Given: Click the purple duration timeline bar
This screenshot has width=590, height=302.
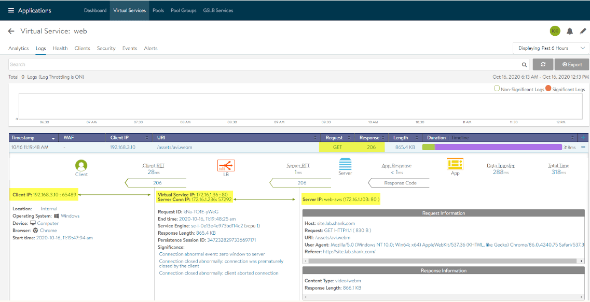Looking at the screenshot, I should click(x=498, y=147).
